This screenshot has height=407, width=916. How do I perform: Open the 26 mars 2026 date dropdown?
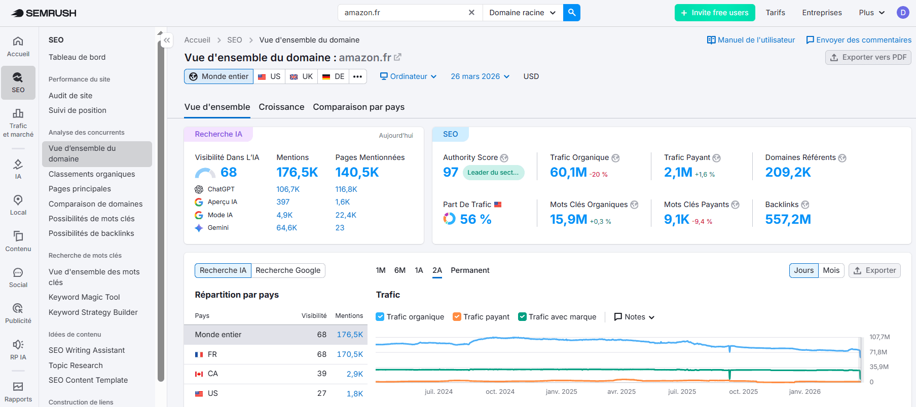[x=480, y=76]
